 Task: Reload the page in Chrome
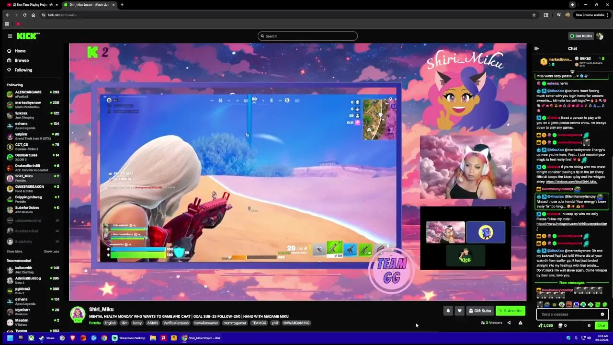[24, 15]
